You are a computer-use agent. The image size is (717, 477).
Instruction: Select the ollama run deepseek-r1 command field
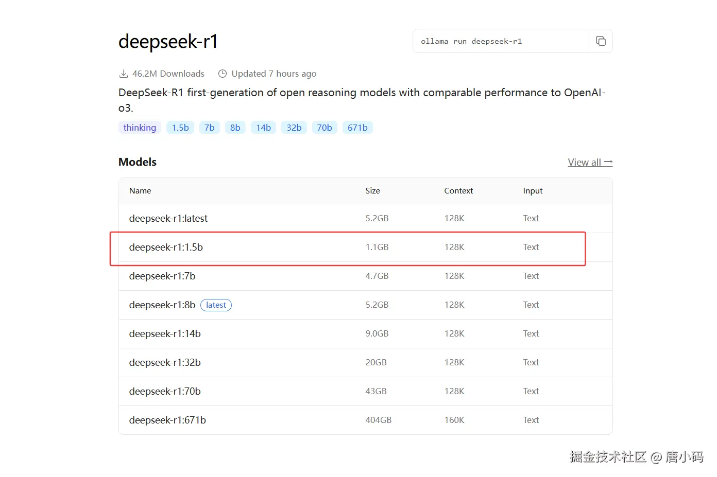[x=501, y=41]
